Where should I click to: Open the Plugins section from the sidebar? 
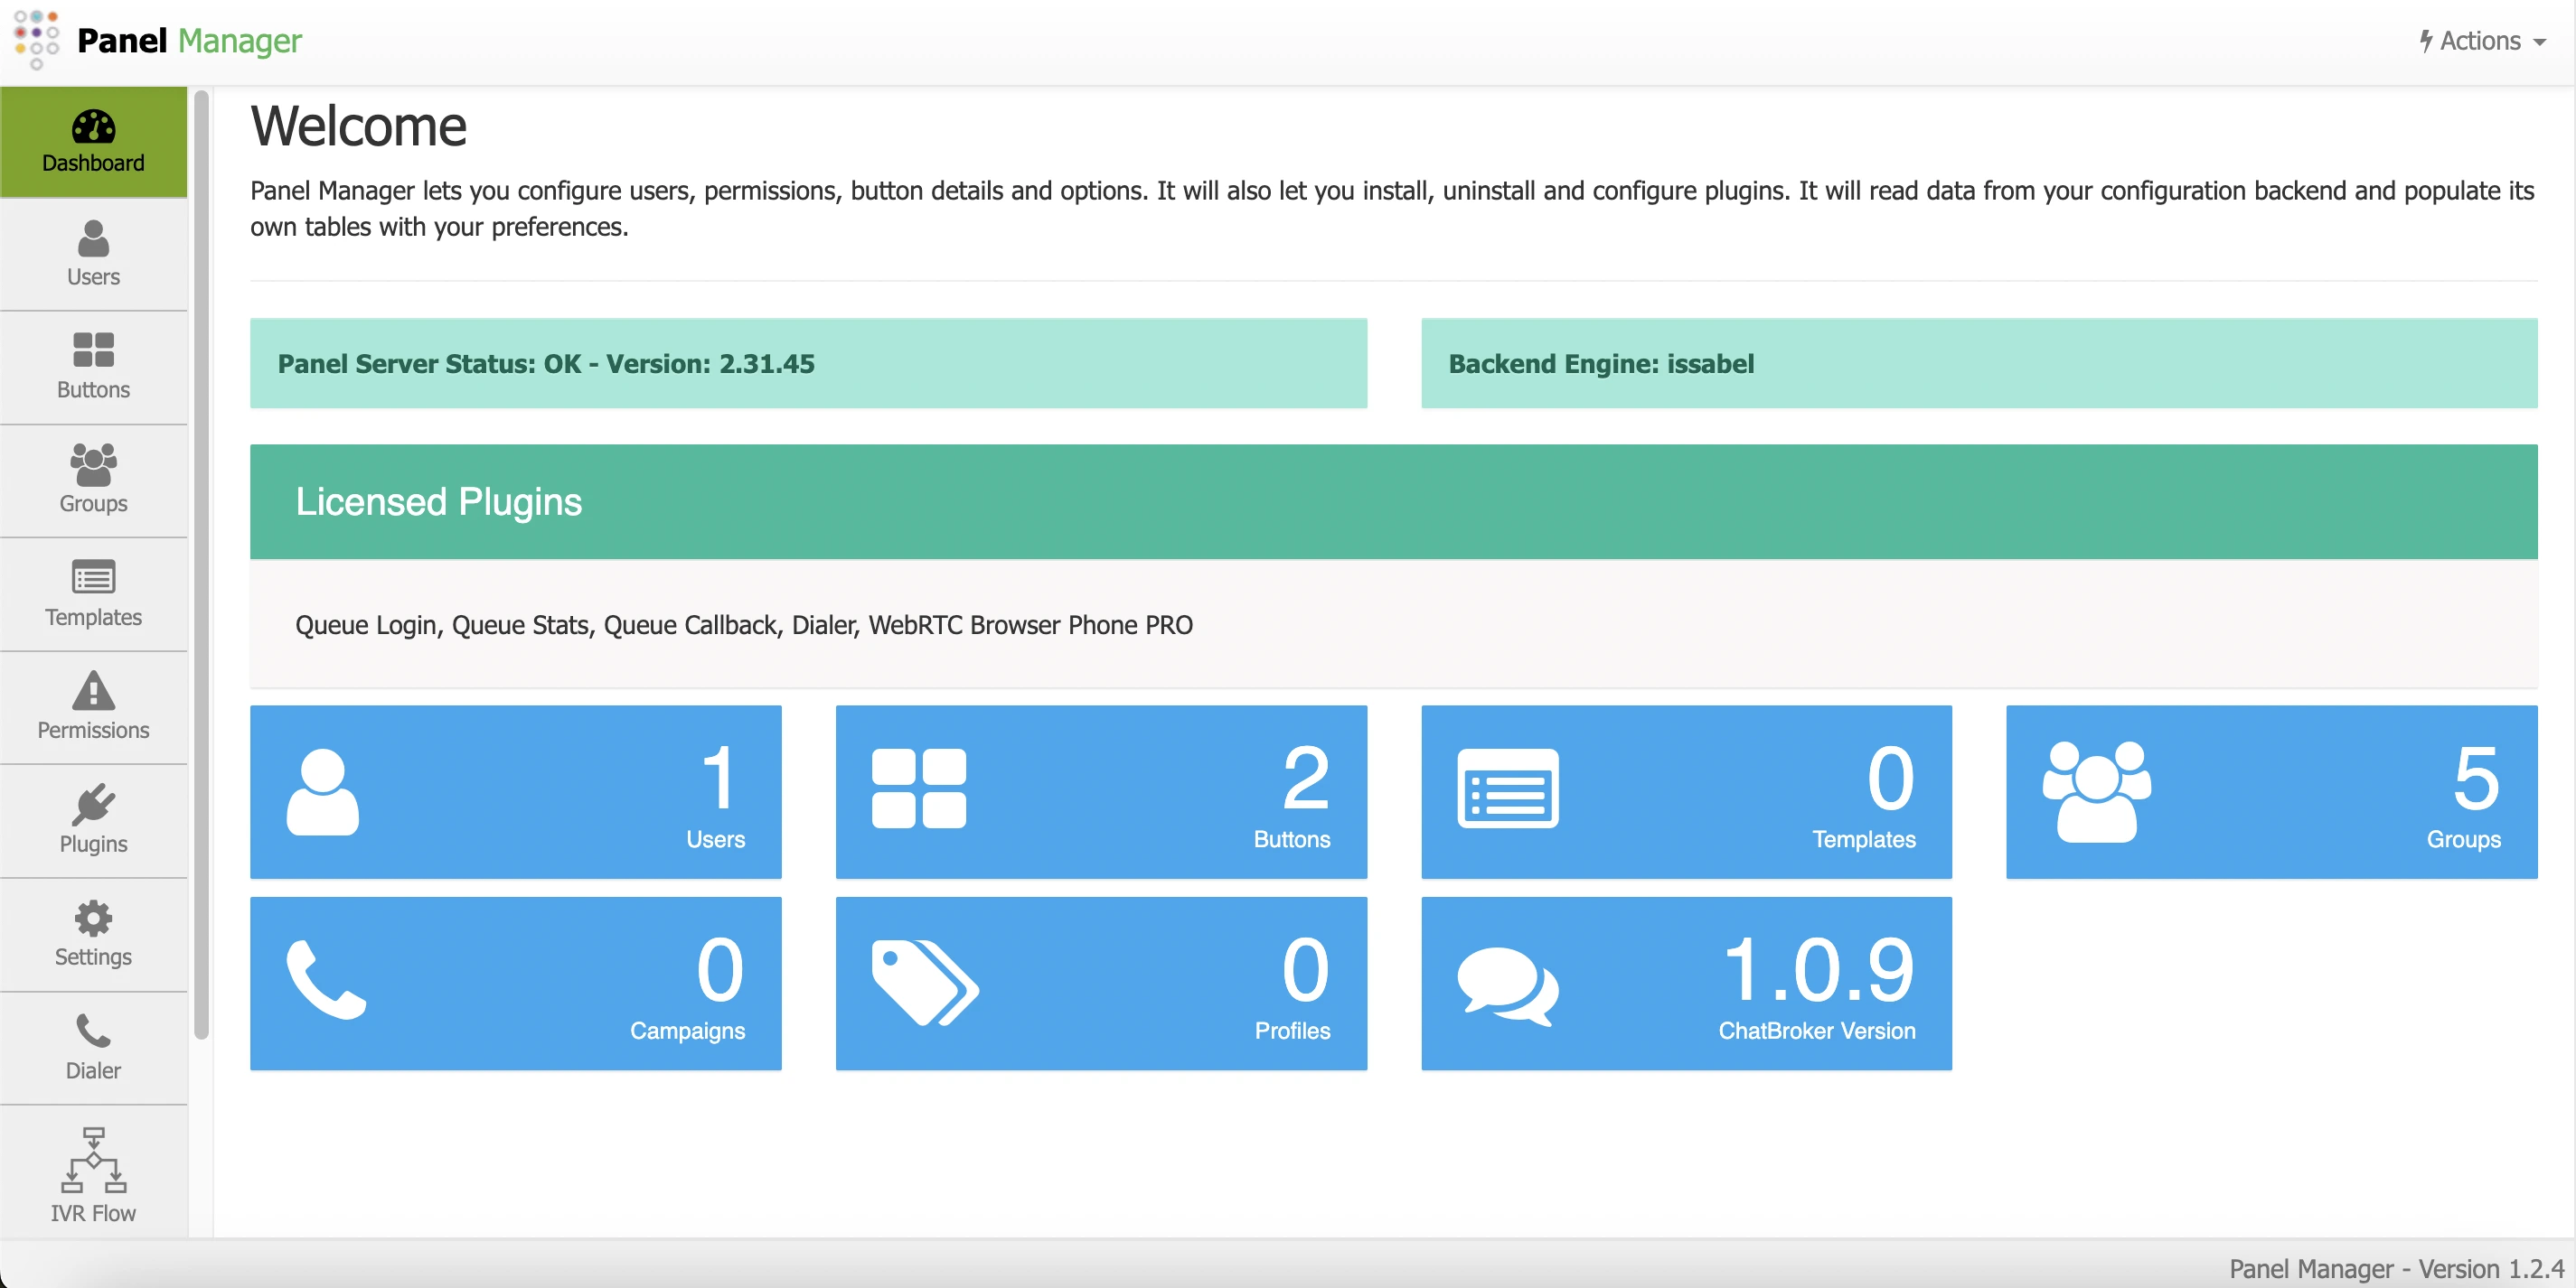[x=92, y=819]
